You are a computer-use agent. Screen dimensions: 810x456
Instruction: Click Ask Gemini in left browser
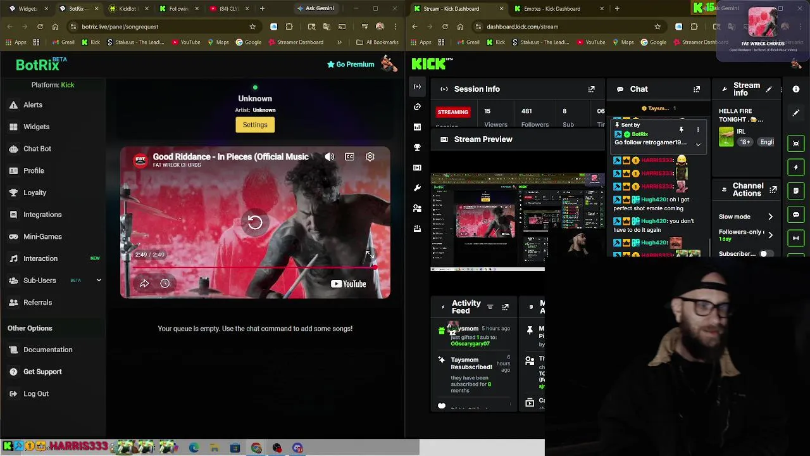(315, 8)
